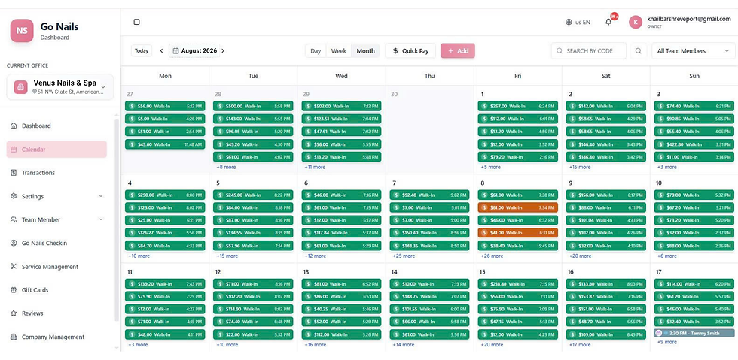Open the $218.40 7:15 PM entry

(518, 284)
